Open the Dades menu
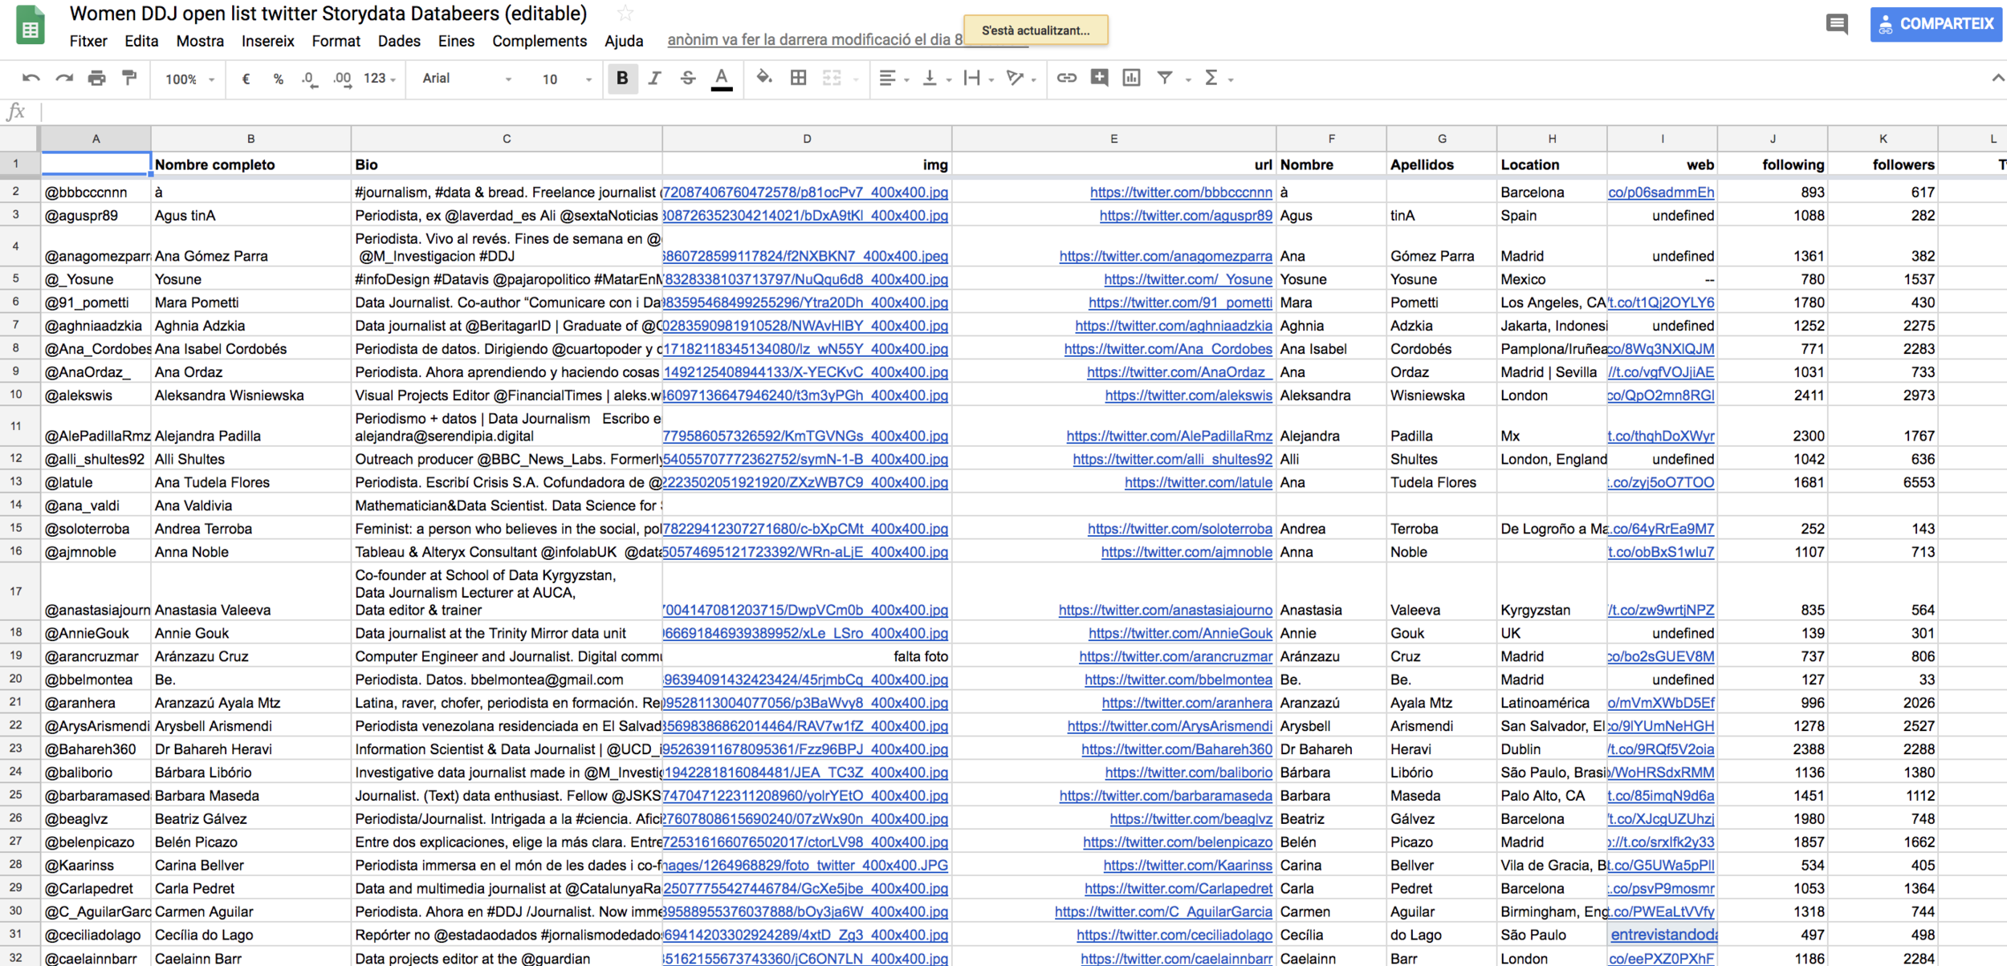2007x966 pixels. point(398,41)
